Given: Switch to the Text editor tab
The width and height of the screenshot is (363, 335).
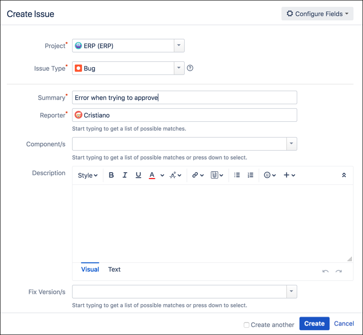Looking at the screenshot, I should point(114,269).
